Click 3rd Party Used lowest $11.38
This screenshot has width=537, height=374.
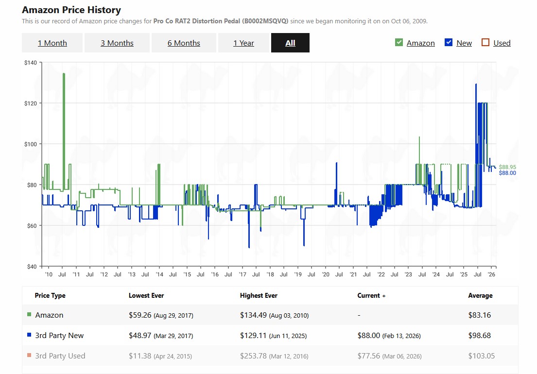click(x=140, y=356)
